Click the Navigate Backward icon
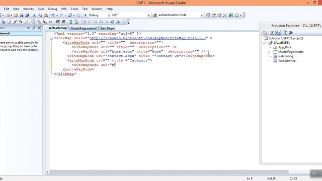This screenshot has height=181, width=322. tap(70, 15)
